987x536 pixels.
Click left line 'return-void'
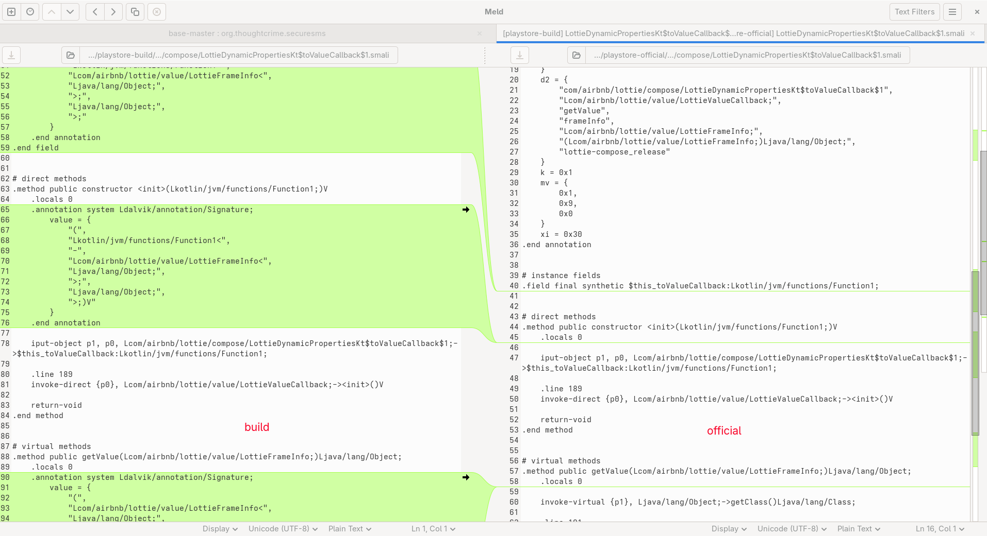click(56, 405)
